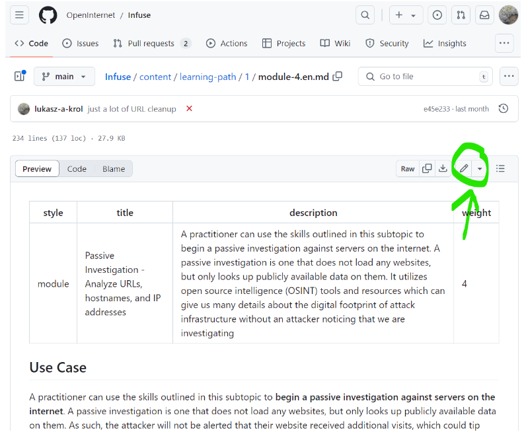Image resolution: width=524 pixels, height=440 pixels.
Task: Open the Pull requests tab
Action: coord(152,44)
